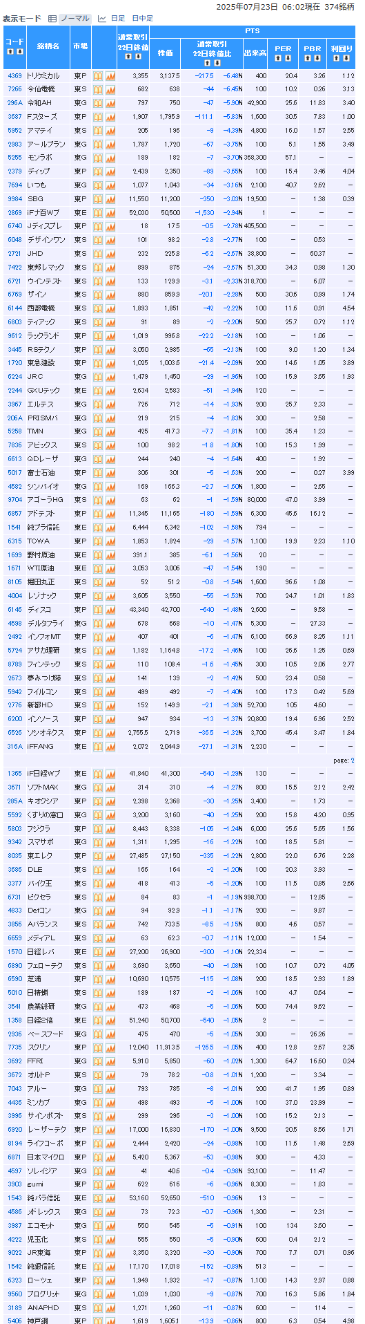Open chart icon for SBG row
The width and height of the screenshot is (365, 1324).
[x=110, y=198]
